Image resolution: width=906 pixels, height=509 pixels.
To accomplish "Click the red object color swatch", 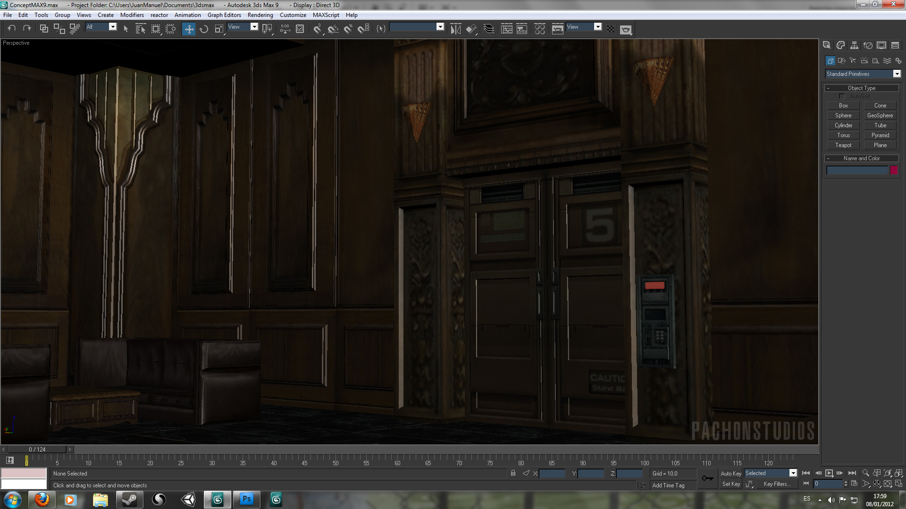I will (894, 171).
